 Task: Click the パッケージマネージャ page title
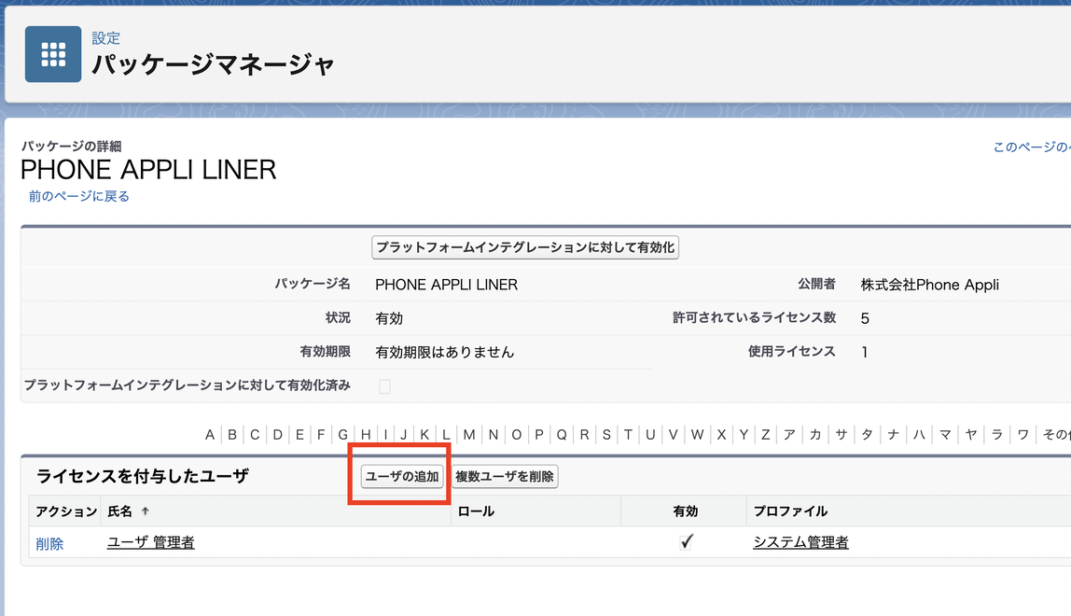pos(213,64)
